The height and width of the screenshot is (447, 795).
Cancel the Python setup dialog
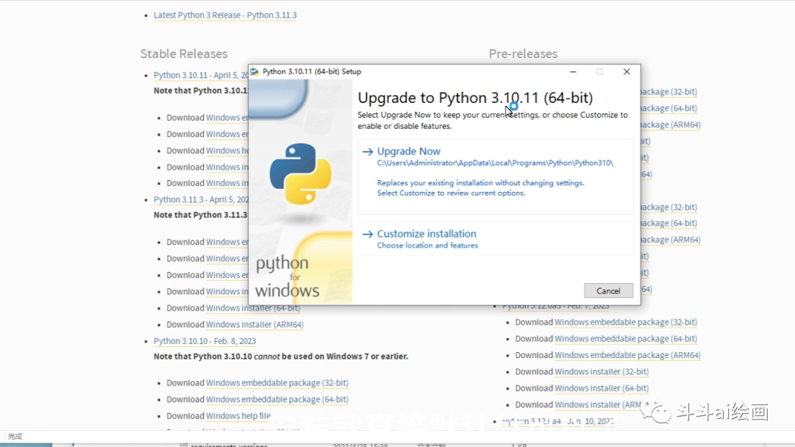[x=608, y=290]
